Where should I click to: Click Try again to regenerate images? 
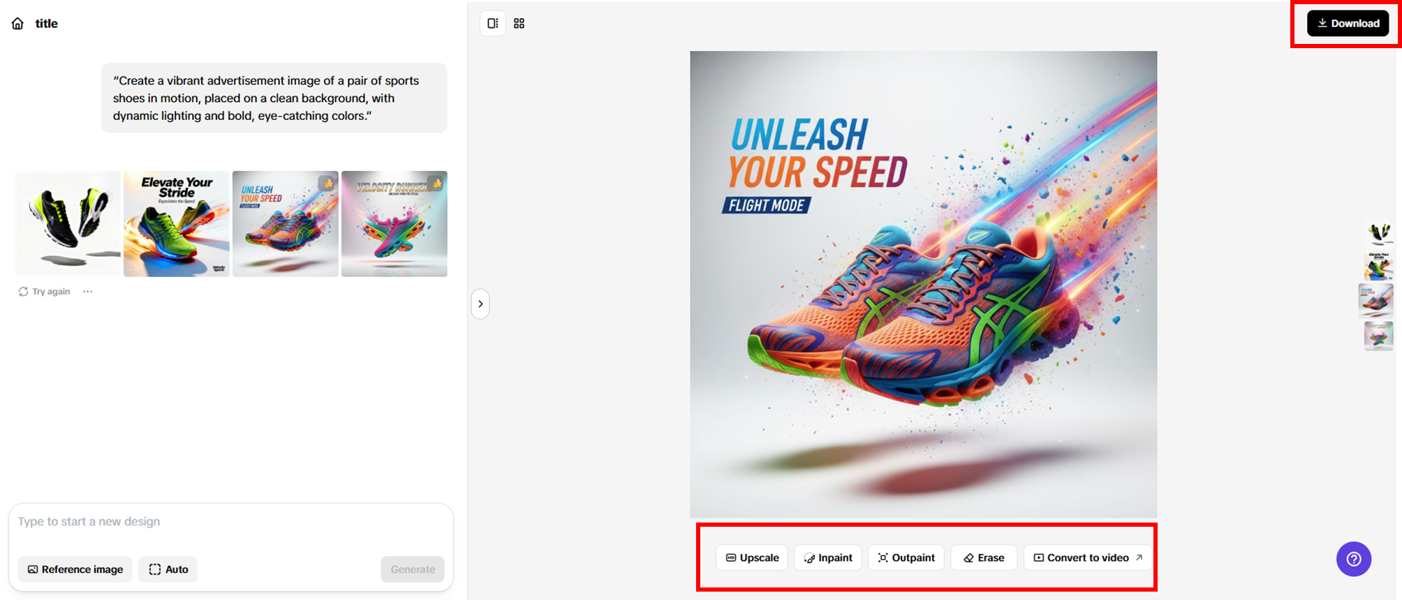click(45, 292)
